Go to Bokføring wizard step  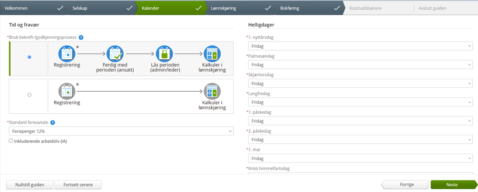(x=310, y=8)
